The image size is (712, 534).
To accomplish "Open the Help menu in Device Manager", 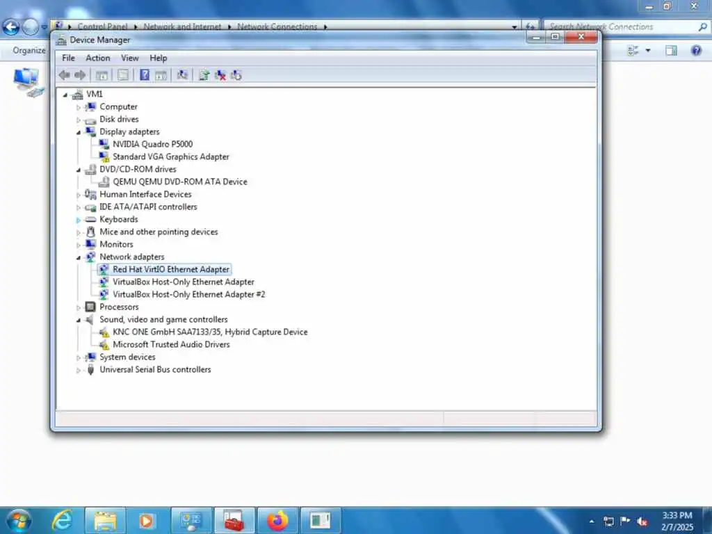I will click(x=159, y=58).
